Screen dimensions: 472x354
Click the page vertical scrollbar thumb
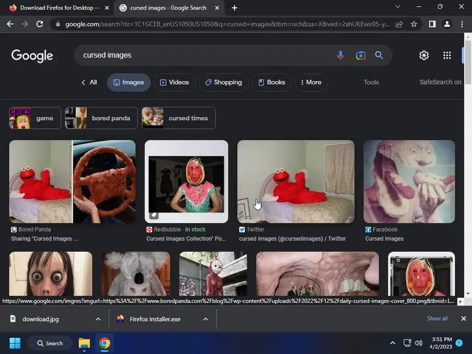pos(468,62)
